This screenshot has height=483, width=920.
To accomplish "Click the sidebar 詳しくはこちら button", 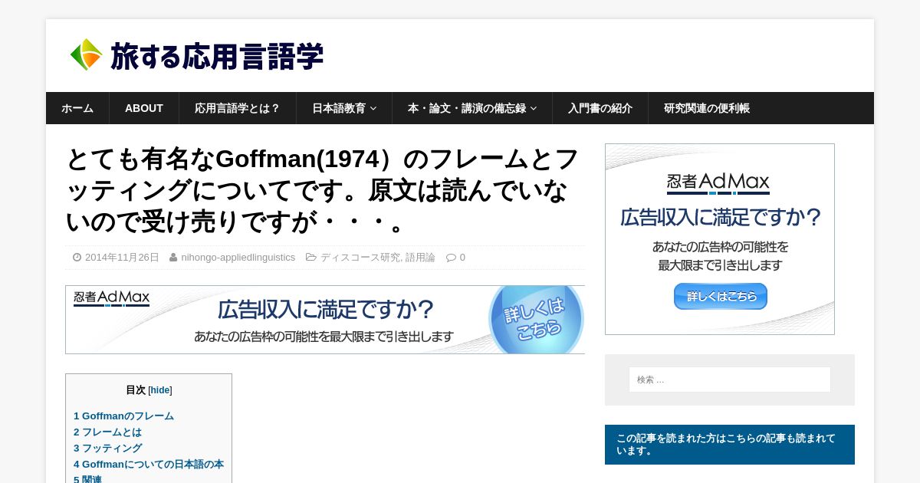I will 721,296.
